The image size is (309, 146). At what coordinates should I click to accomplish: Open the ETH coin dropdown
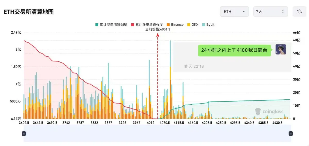[234, 12]
